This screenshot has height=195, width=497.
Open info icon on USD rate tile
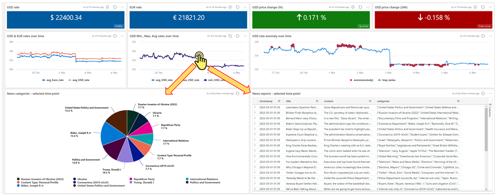tap(107, 6)
